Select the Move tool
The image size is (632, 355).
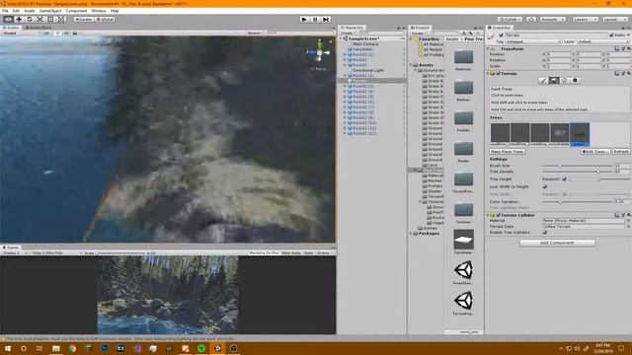pos(19,20)
